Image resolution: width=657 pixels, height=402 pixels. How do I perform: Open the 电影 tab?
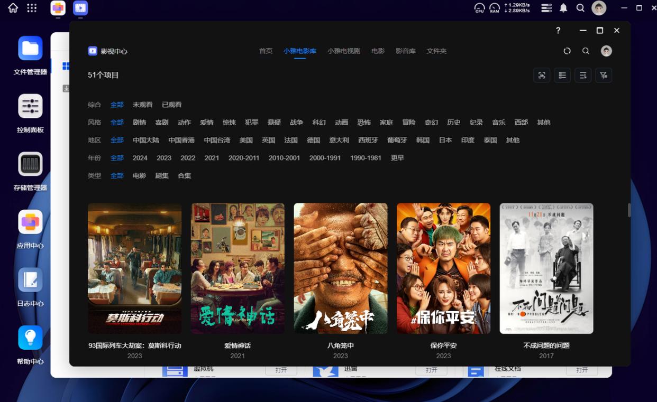[x=378, y=51]
